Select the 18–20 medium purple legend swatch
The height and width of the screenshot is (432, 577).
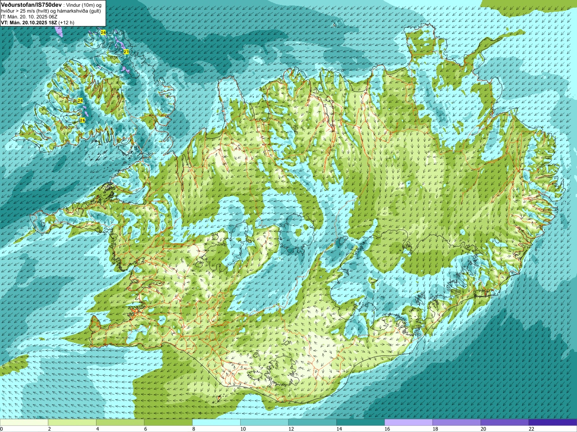click(x=457, y=423)
